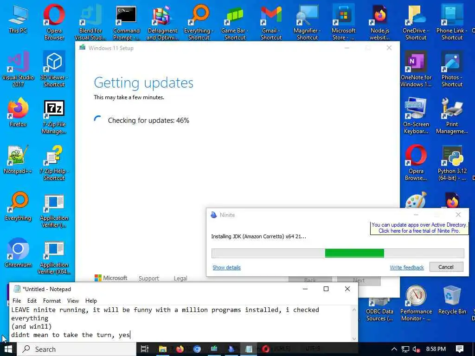Open the Legal link in Windows 11 Setup
Image resolution: width=475 pixels, height=356 pixels.
click(180, 278)
